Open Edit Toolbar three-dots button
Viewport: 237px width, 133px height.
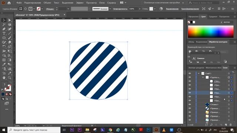tap(7, 109)
